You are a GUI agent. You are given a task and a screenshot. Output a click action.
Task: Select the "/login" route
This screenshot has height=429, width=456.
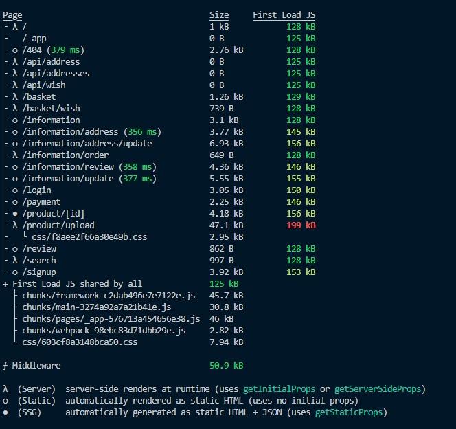[36, 190]
